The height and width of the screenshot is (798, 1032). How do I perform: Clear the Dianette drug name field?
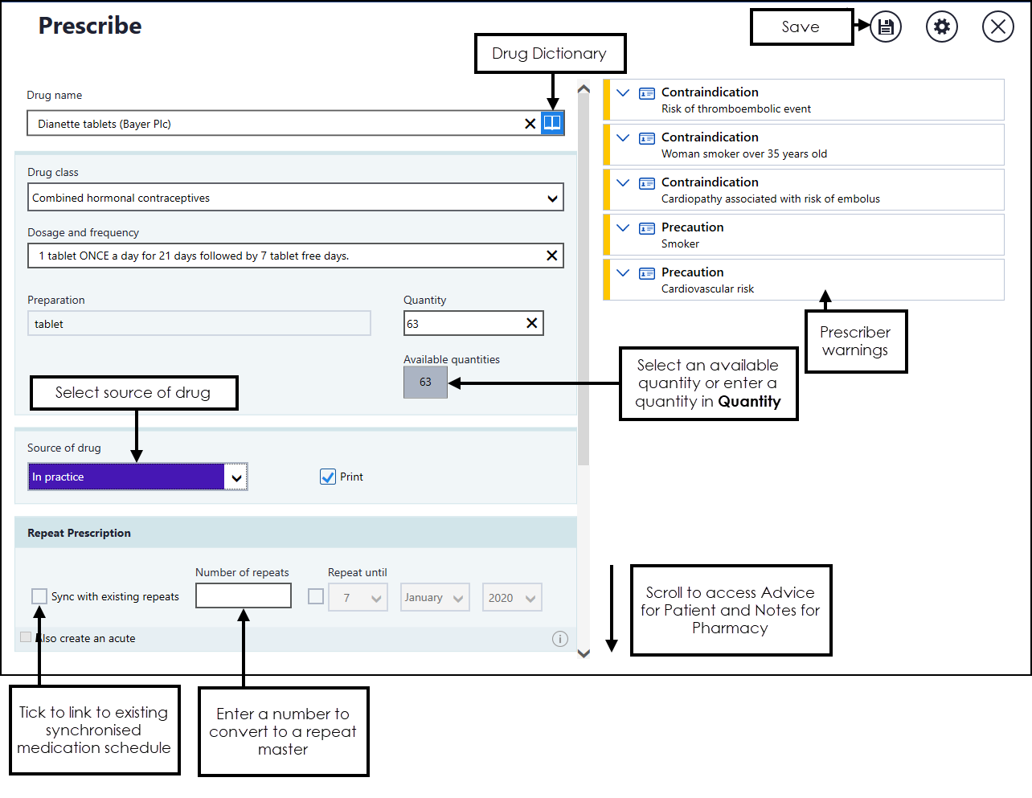click(530, 124)
